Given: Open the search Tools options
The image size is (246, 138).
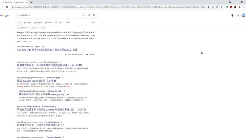Looking at the screenshot, I should [x=93, y=23].
